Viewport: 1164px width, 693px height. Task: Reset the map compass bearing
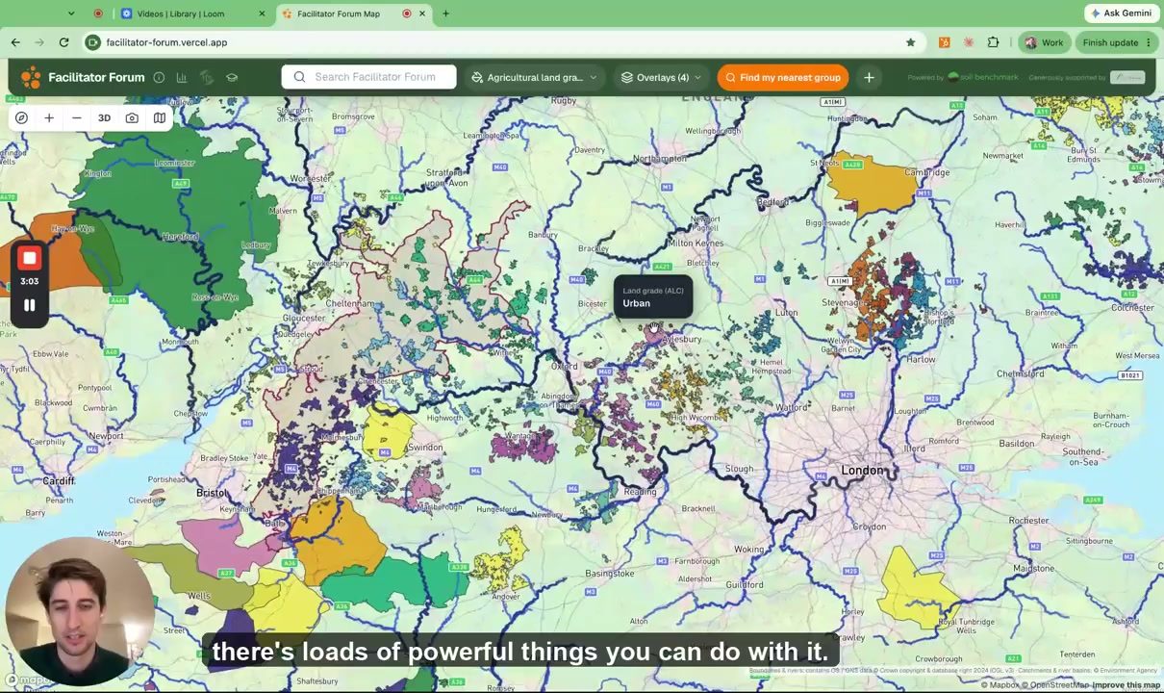21,118
